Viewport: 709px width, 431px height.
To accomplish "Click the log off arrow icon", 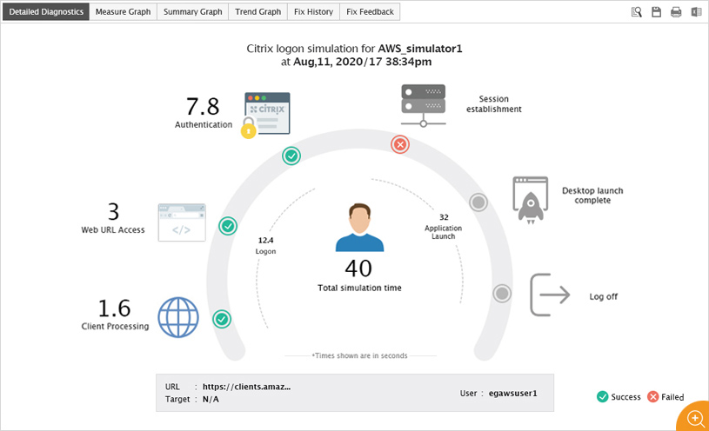I will (550, 295).
